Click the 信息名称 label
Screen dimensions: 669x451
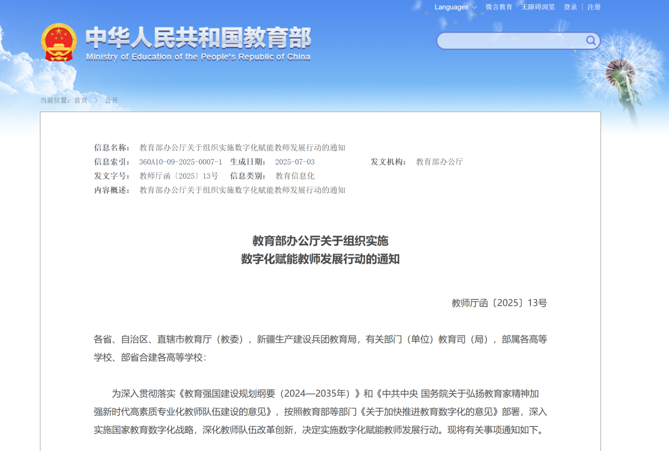[x=112, y=148]
